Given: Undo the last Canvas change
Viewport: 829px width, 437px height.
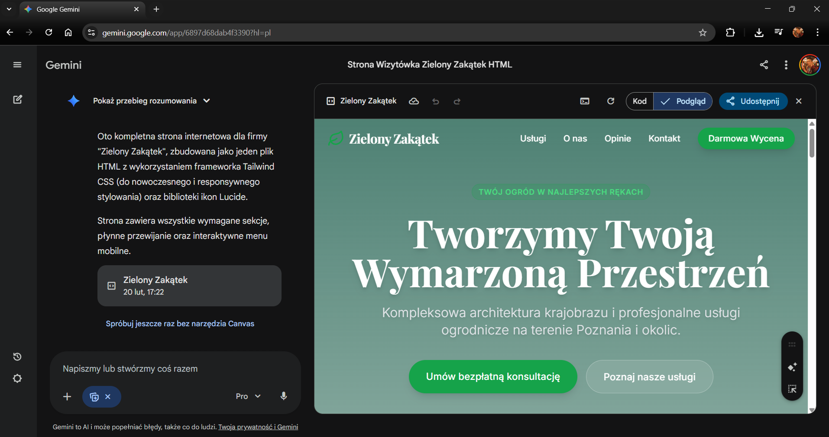Looking at the screenshot, I should [x=436, y=101].
